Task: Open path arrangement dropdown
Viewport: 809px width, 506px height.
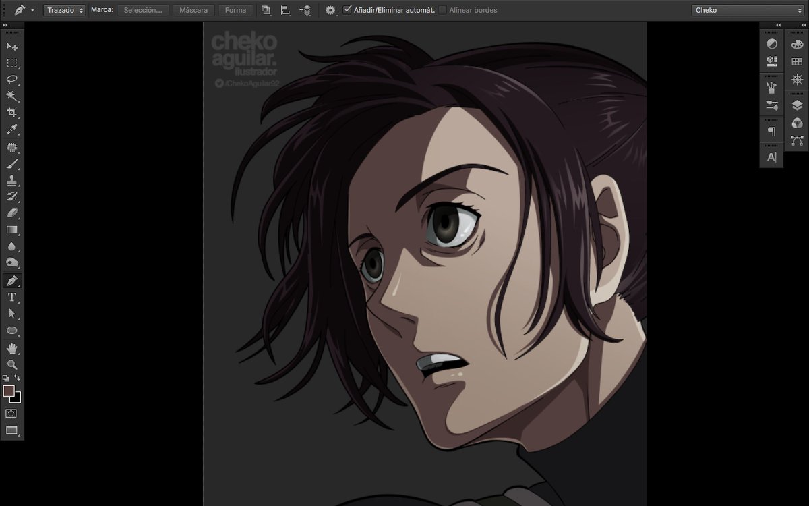Action: [x=305, y=10]
